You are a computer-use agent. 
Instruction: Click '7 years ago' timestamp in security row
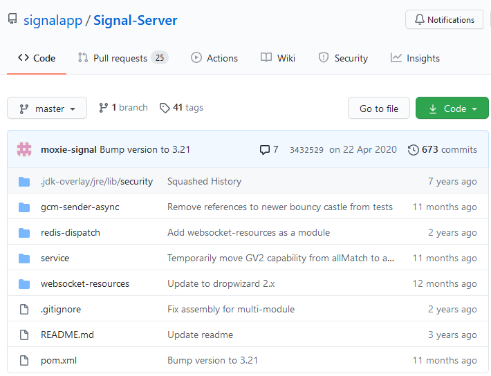coord(452,182)
